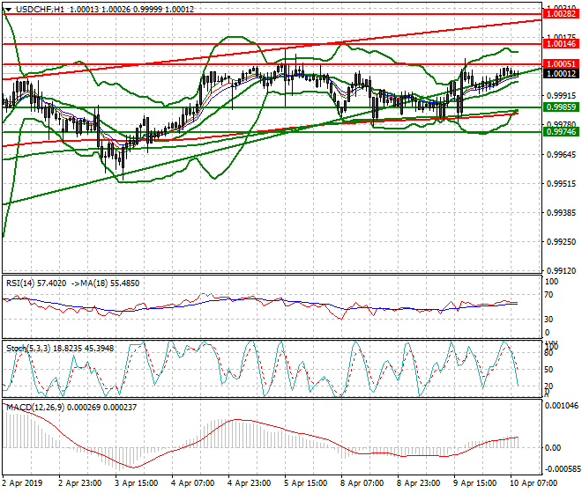Click the 2 Apr 2019 time axis label

click(23, 483)
